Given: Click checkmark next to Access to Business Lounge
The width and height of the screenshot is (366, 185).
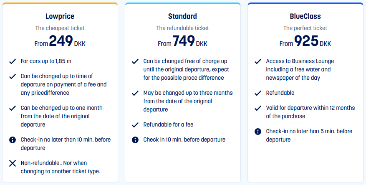Looking at the screenshot, I should pos(257,61).
